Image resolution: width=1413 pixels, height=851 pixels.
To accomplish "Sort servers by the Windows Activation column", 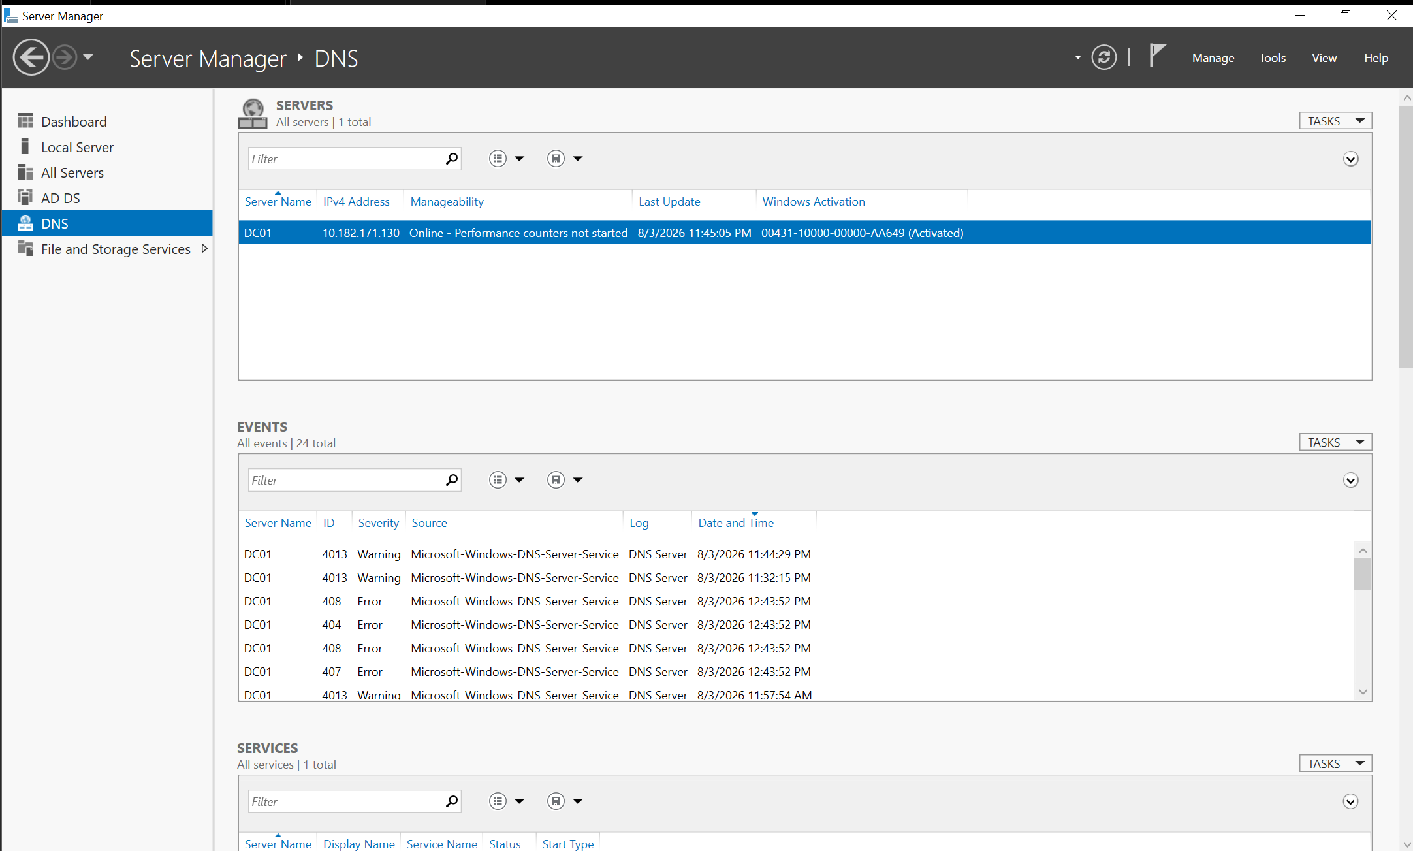I will (814, 202).
